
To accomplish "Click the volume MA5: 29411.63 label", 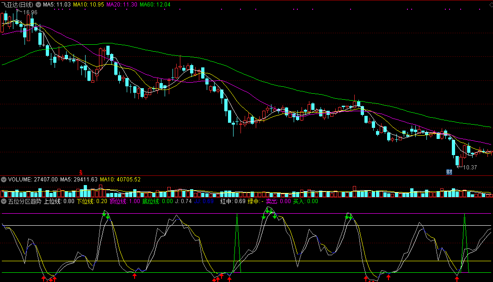I will coord(79,180).
